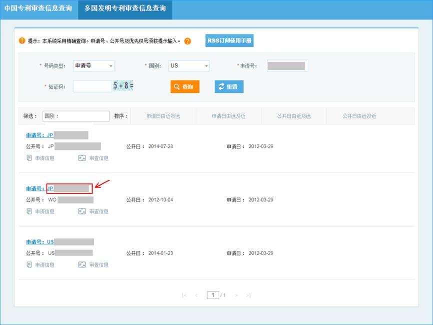Open the 号码类型 dropdown
The height and width of the screenshot is (325, 433).
93,65
